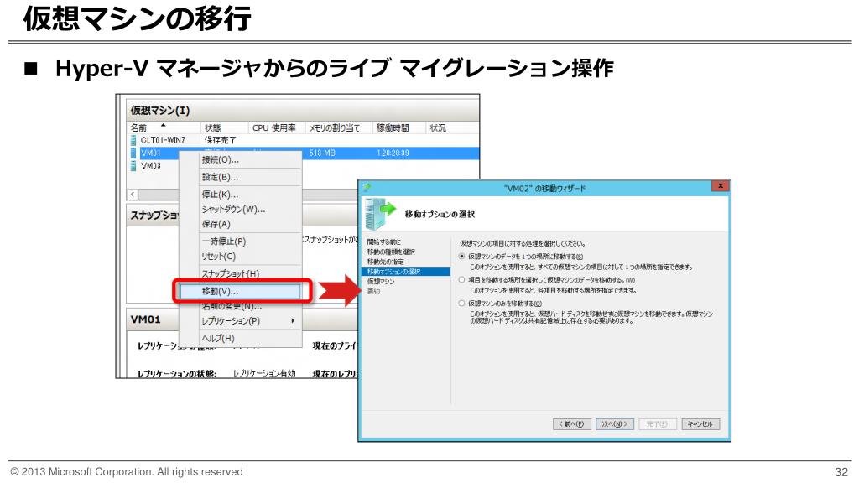
Task: Close the VM02 move wizard window
Action: 721,186
